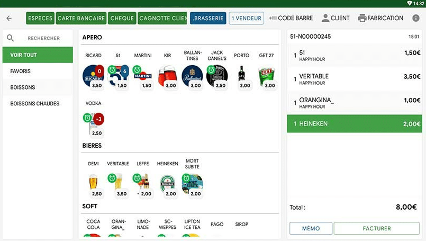Add a Demi beer
Viewport: 426px width, 241px height.
[93, 185]
